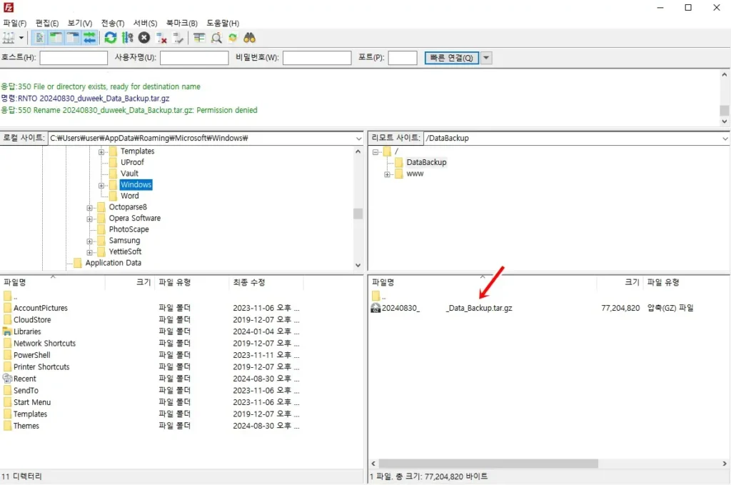
Task: Select the PowerShell folder row
Action: (152, 355)
